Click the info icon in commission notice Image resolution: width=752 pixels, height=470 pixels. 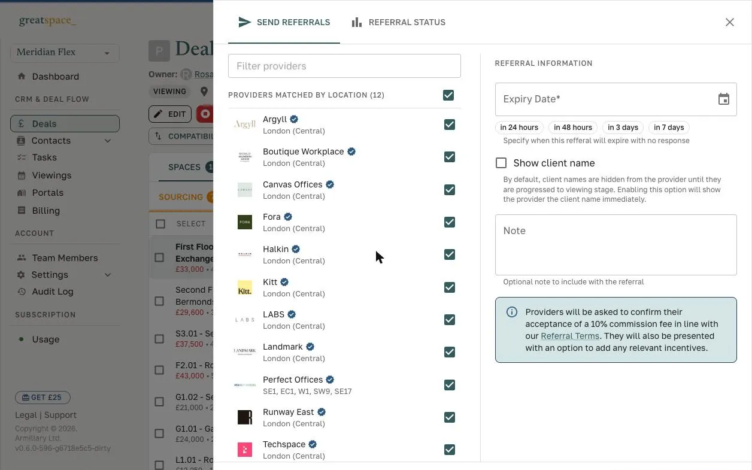[512, 312]
